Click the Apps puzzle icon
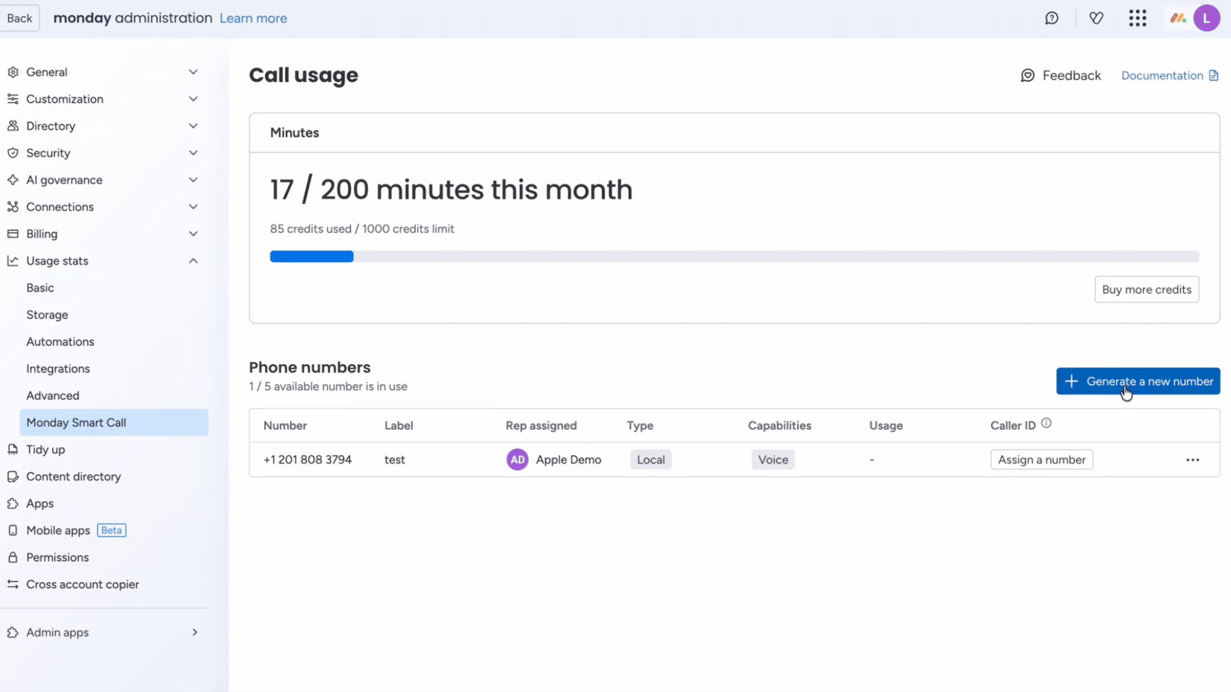This screenshot has width=1231, height=692. 13,504
